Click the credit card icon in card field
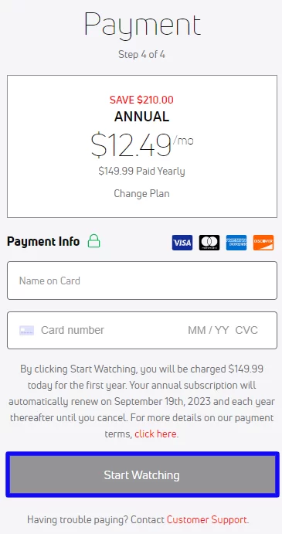 [26, 330]
